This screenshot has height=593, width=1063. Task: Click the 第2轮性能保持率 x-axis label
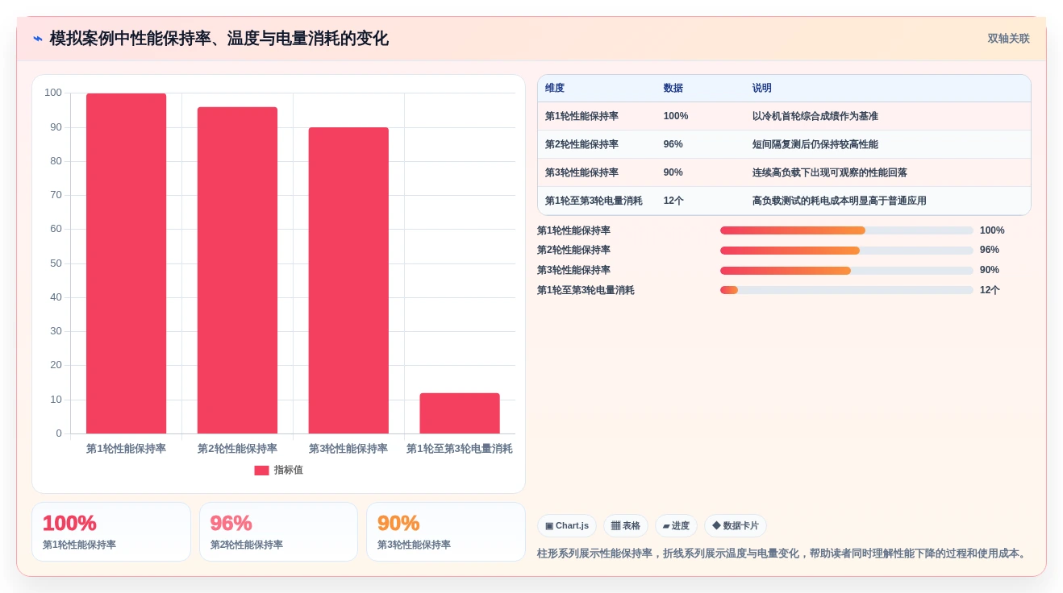[x=237, y=449]
